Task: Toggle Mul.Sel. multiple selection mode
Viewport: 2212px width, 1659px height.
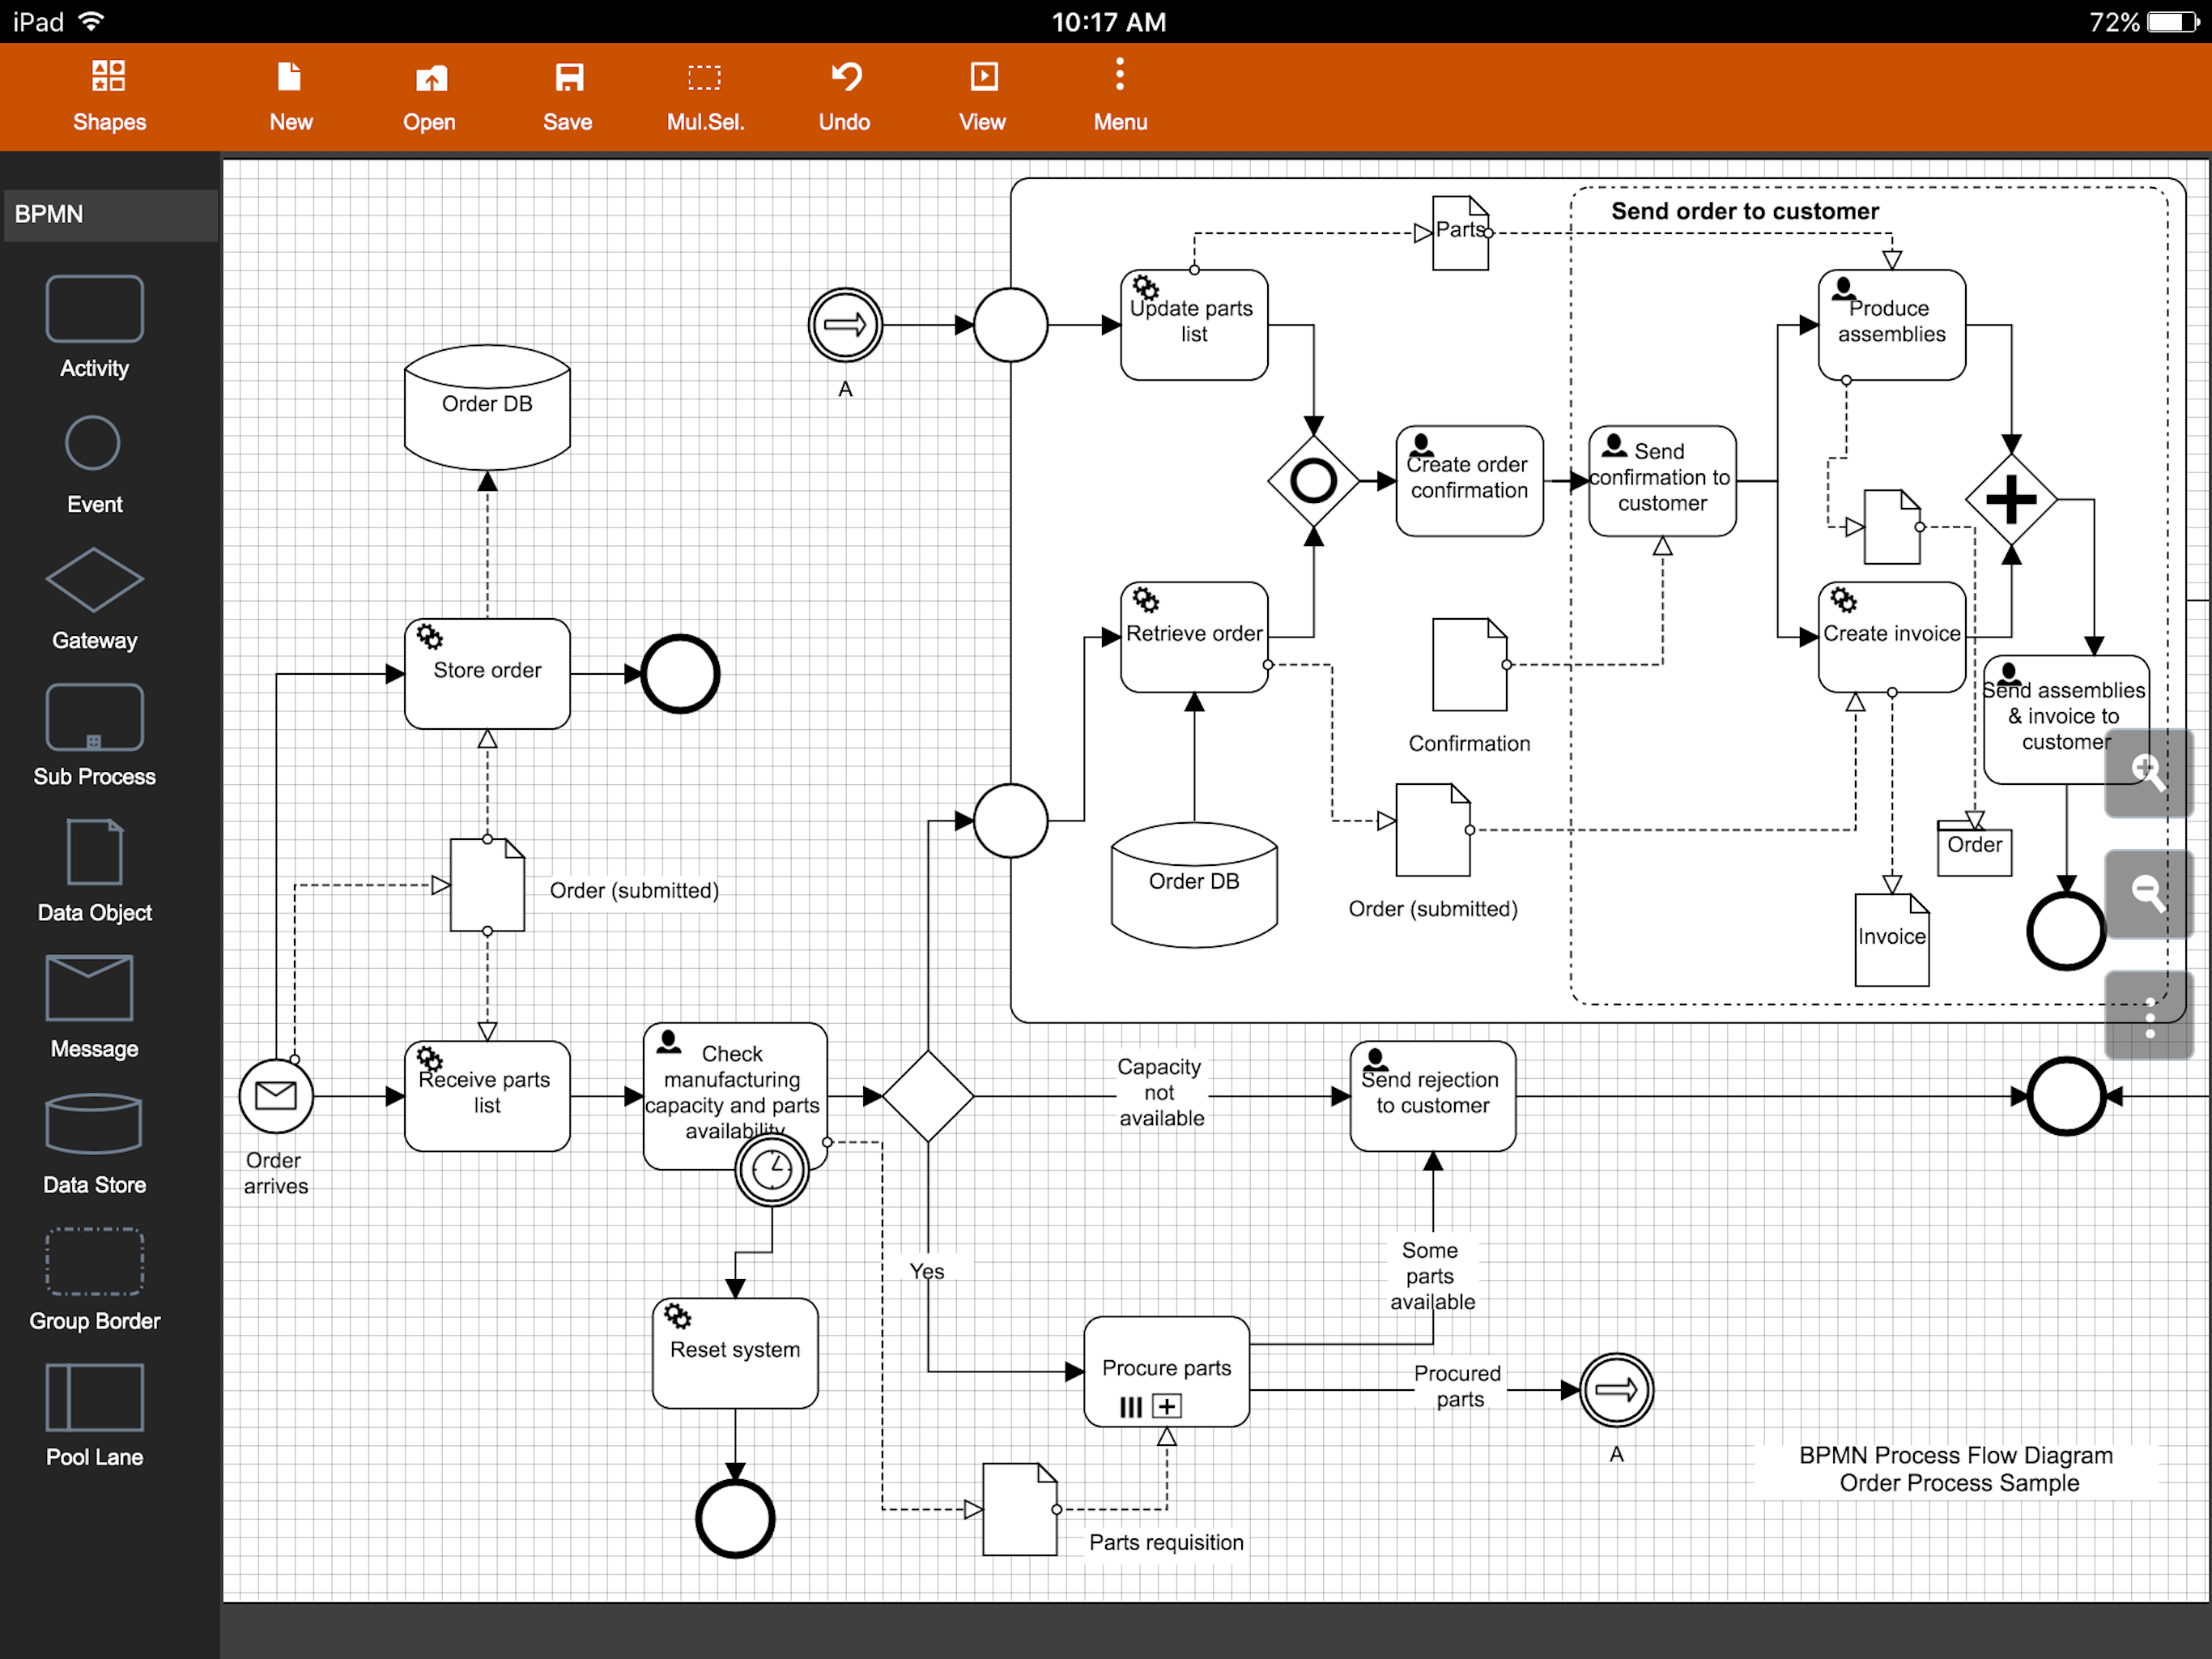Action: tap(705, 96)
